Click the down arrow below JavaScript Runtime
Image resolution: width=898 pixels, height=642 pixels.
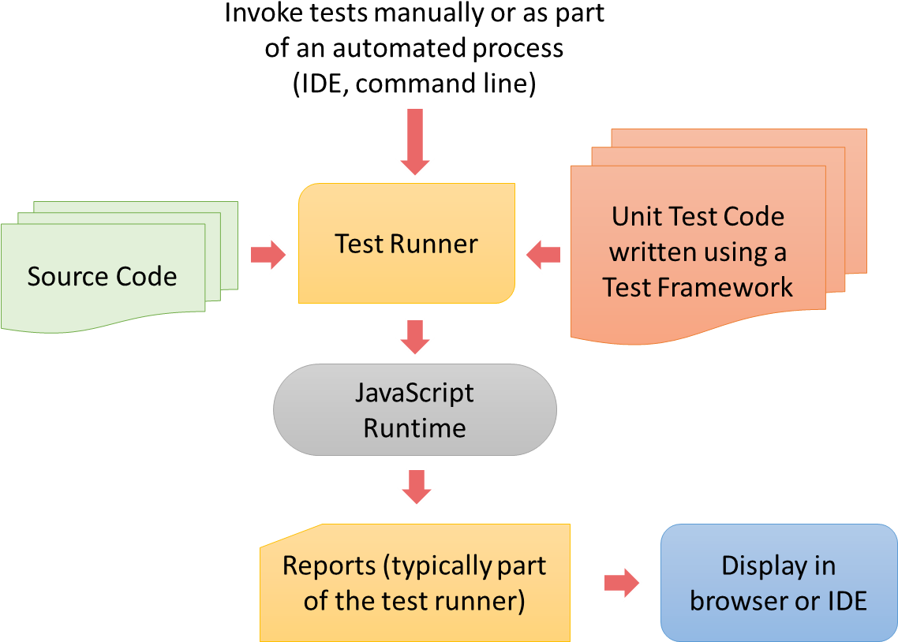(415, 487)
